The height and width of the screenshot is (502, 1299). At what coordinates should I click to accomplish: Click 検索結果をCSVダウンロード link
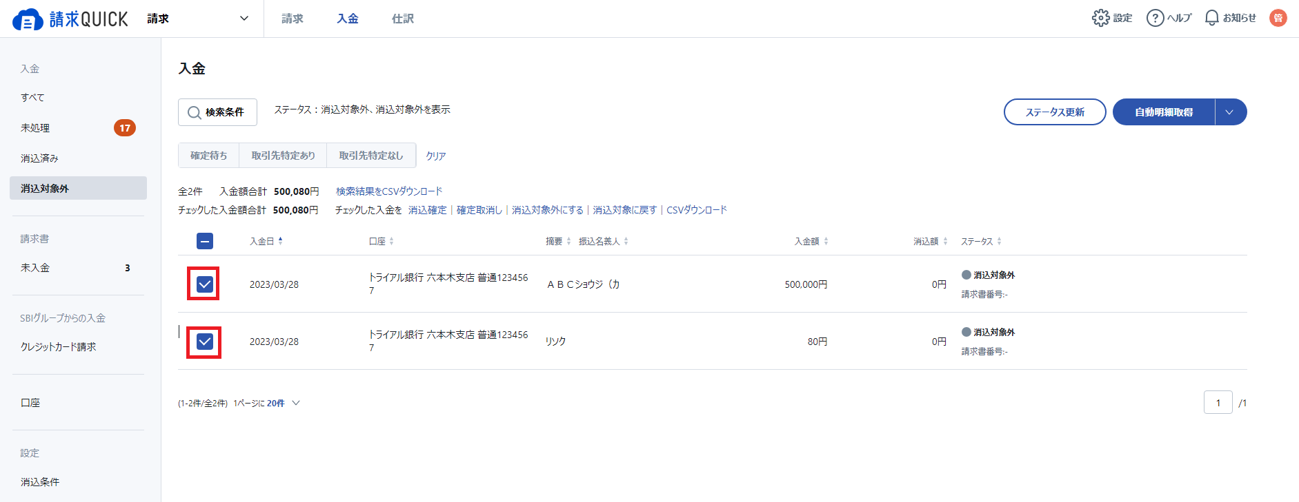tap(389, 191)
